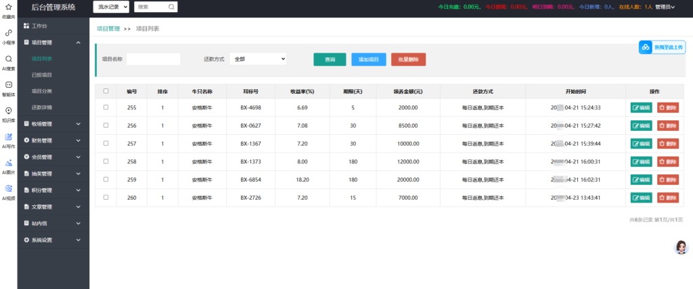The image size is (693, 289).
Task: Open the 知识库 icon in browser sidebar
Action: tap(8, 110)
